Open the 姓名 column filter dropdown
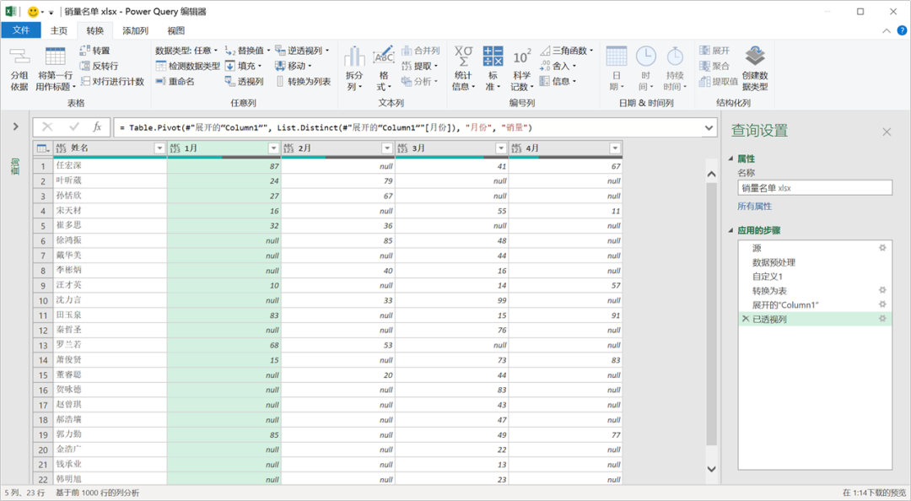This screenshot has height=501, width=911. [x=159, y=148]
